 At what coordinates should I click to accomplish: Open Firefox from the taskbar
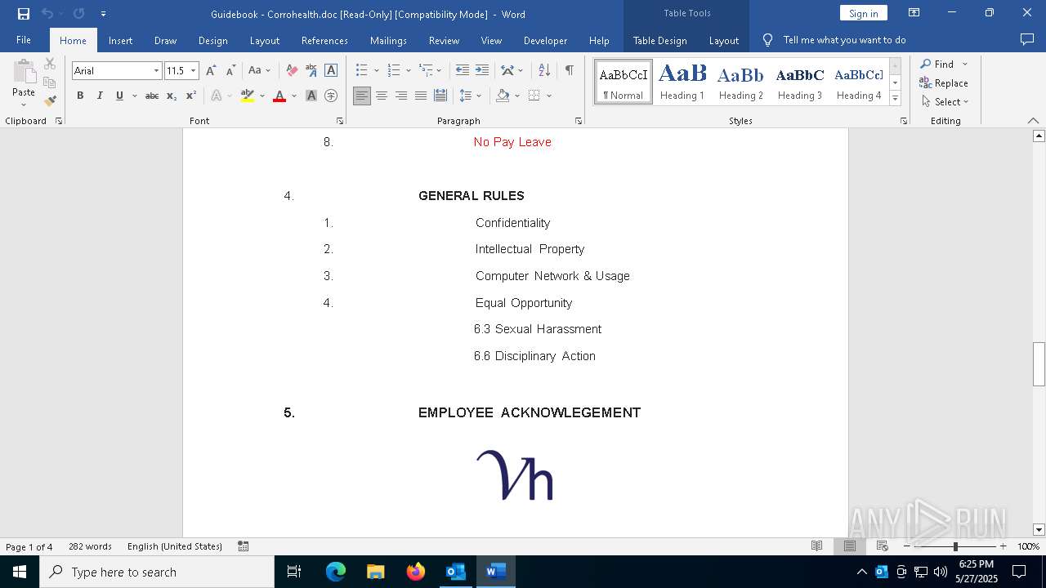(416, 572)
